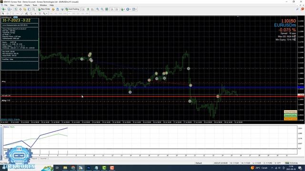
Task: Click Close All Orders button on chart
Action: click(290, 112)
